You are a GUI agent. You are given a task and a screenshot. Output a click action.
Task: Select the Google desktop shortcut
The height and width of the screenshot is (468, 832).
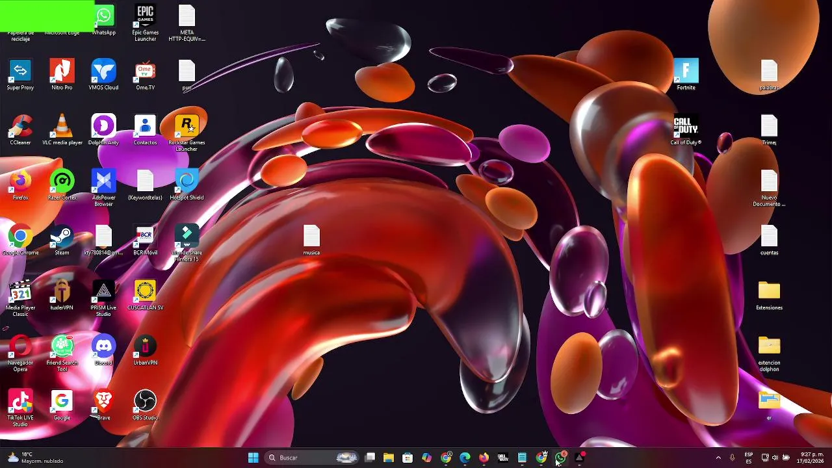(62, 406)
